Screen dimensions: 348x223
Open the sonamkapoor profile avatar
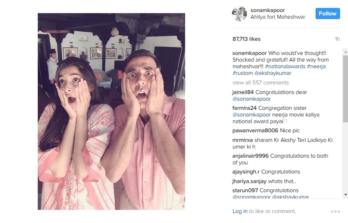pyautogui.click(x=239, y=14)
